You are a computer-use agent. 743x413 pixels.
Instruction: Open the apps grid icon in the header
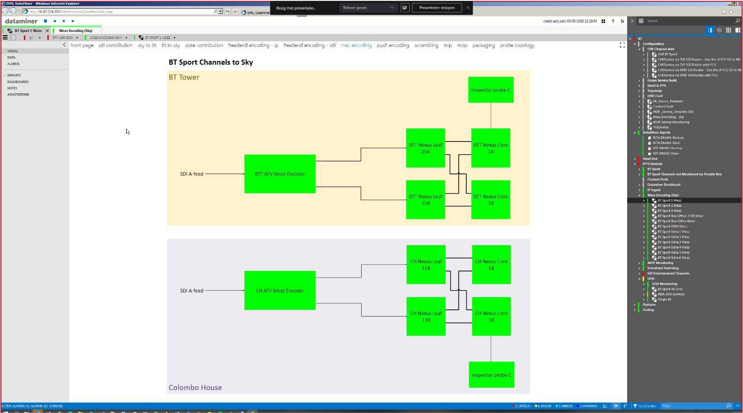point(603,21)
